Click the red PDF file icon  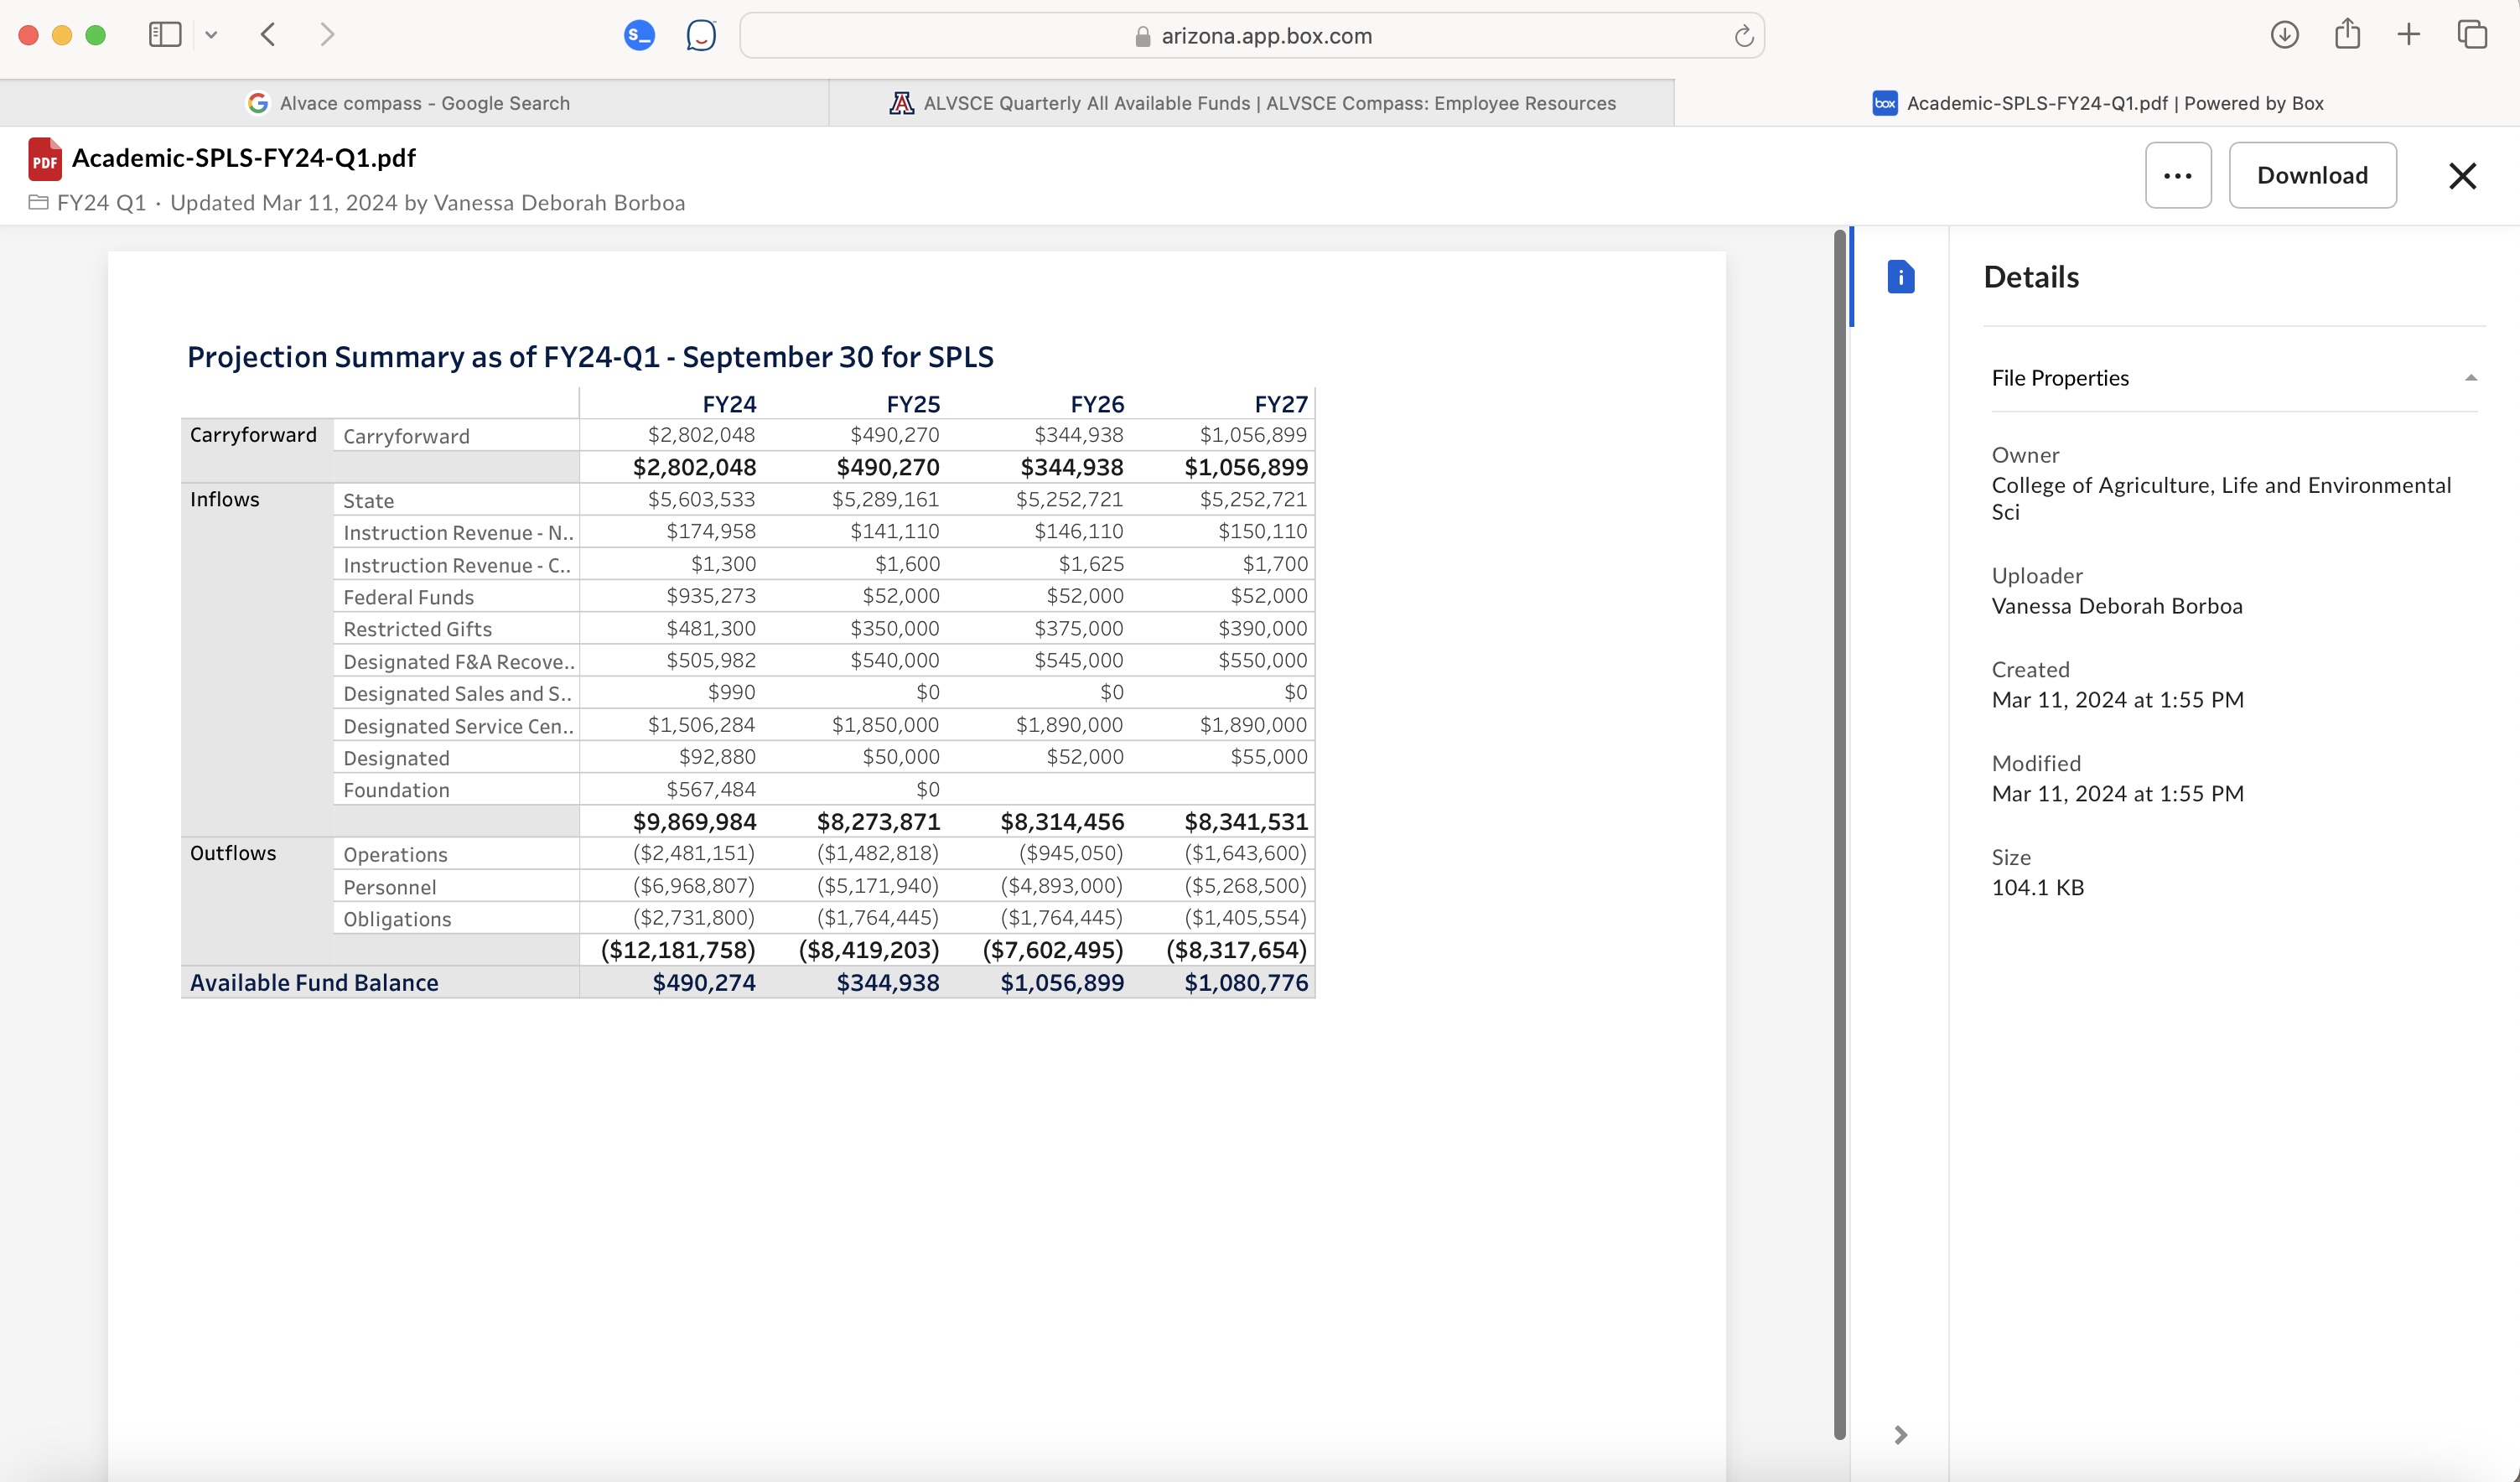[x=45, y=159]
